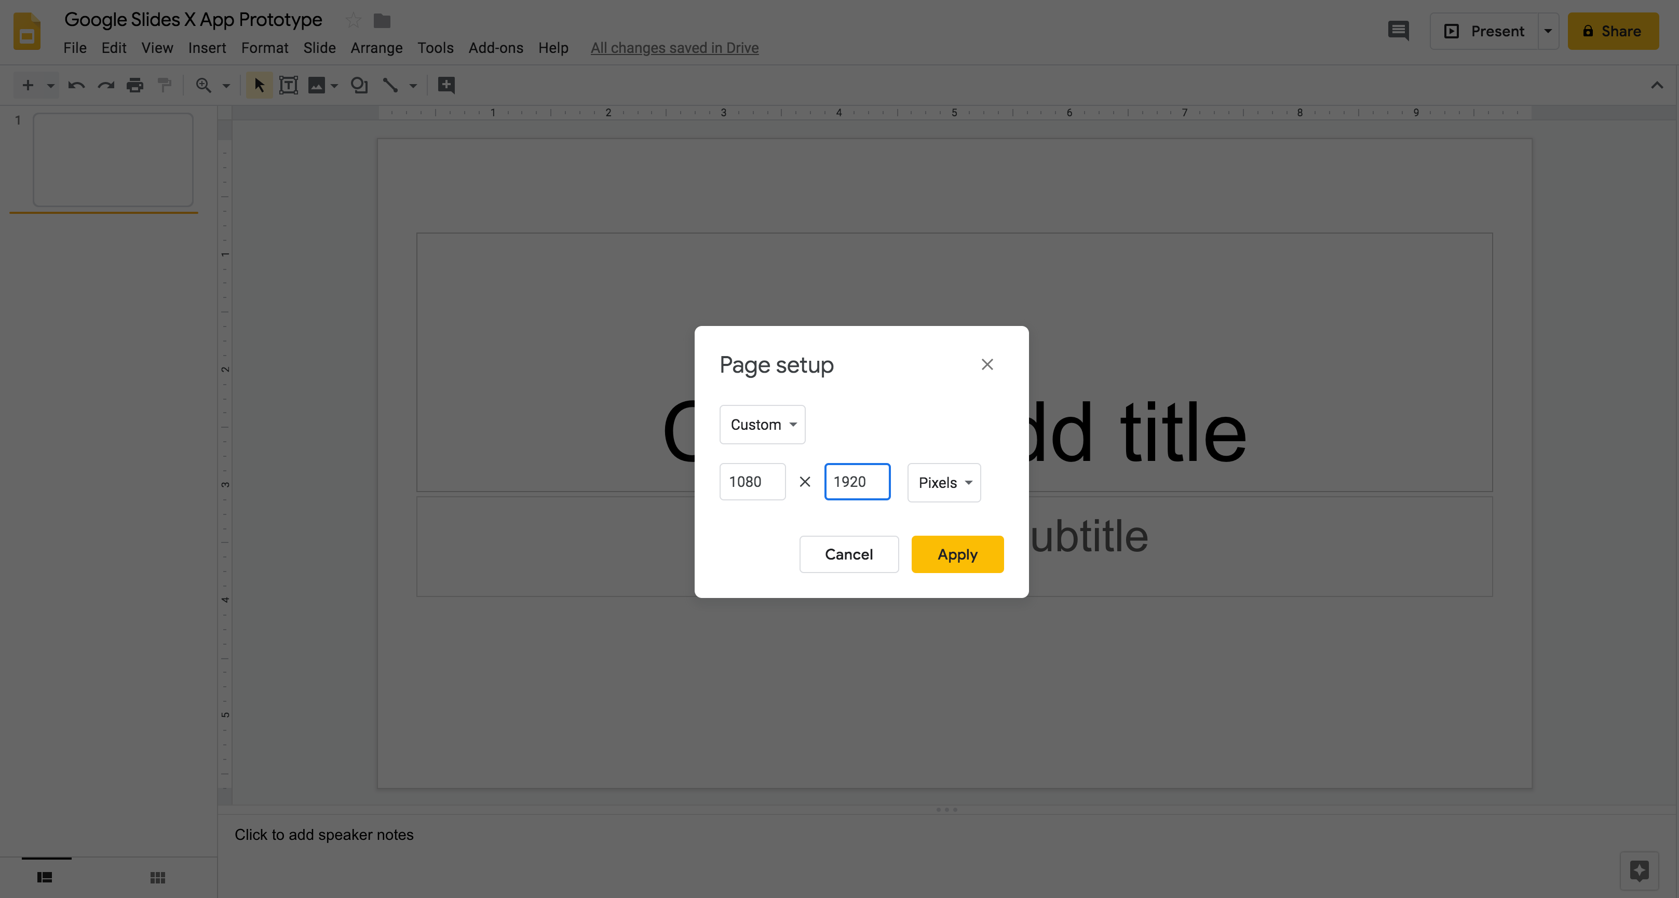The width and height of the screenshot is (1679, 898).
Task: Select the cursor select tool
Action: [259, 85]
